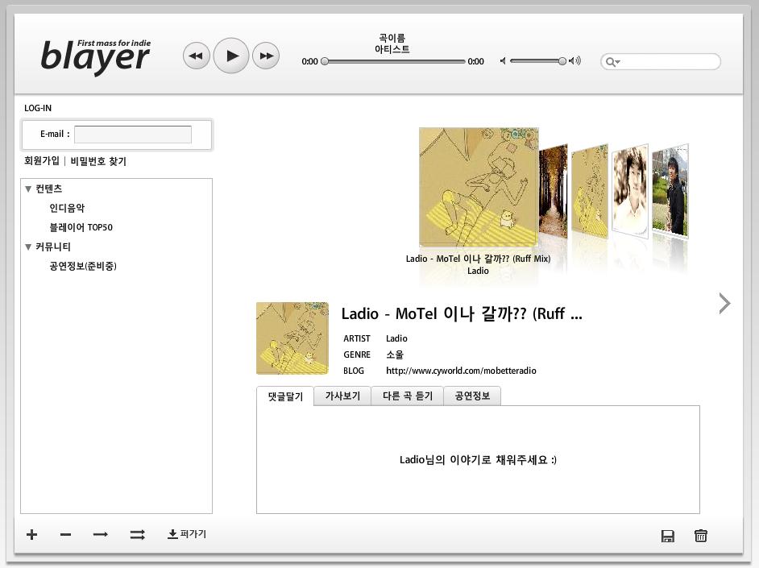Viewport: 759px width, 568px height.
Task: Click the rewind previous track button
Action: pyautogui.click(x=196, y=56)
